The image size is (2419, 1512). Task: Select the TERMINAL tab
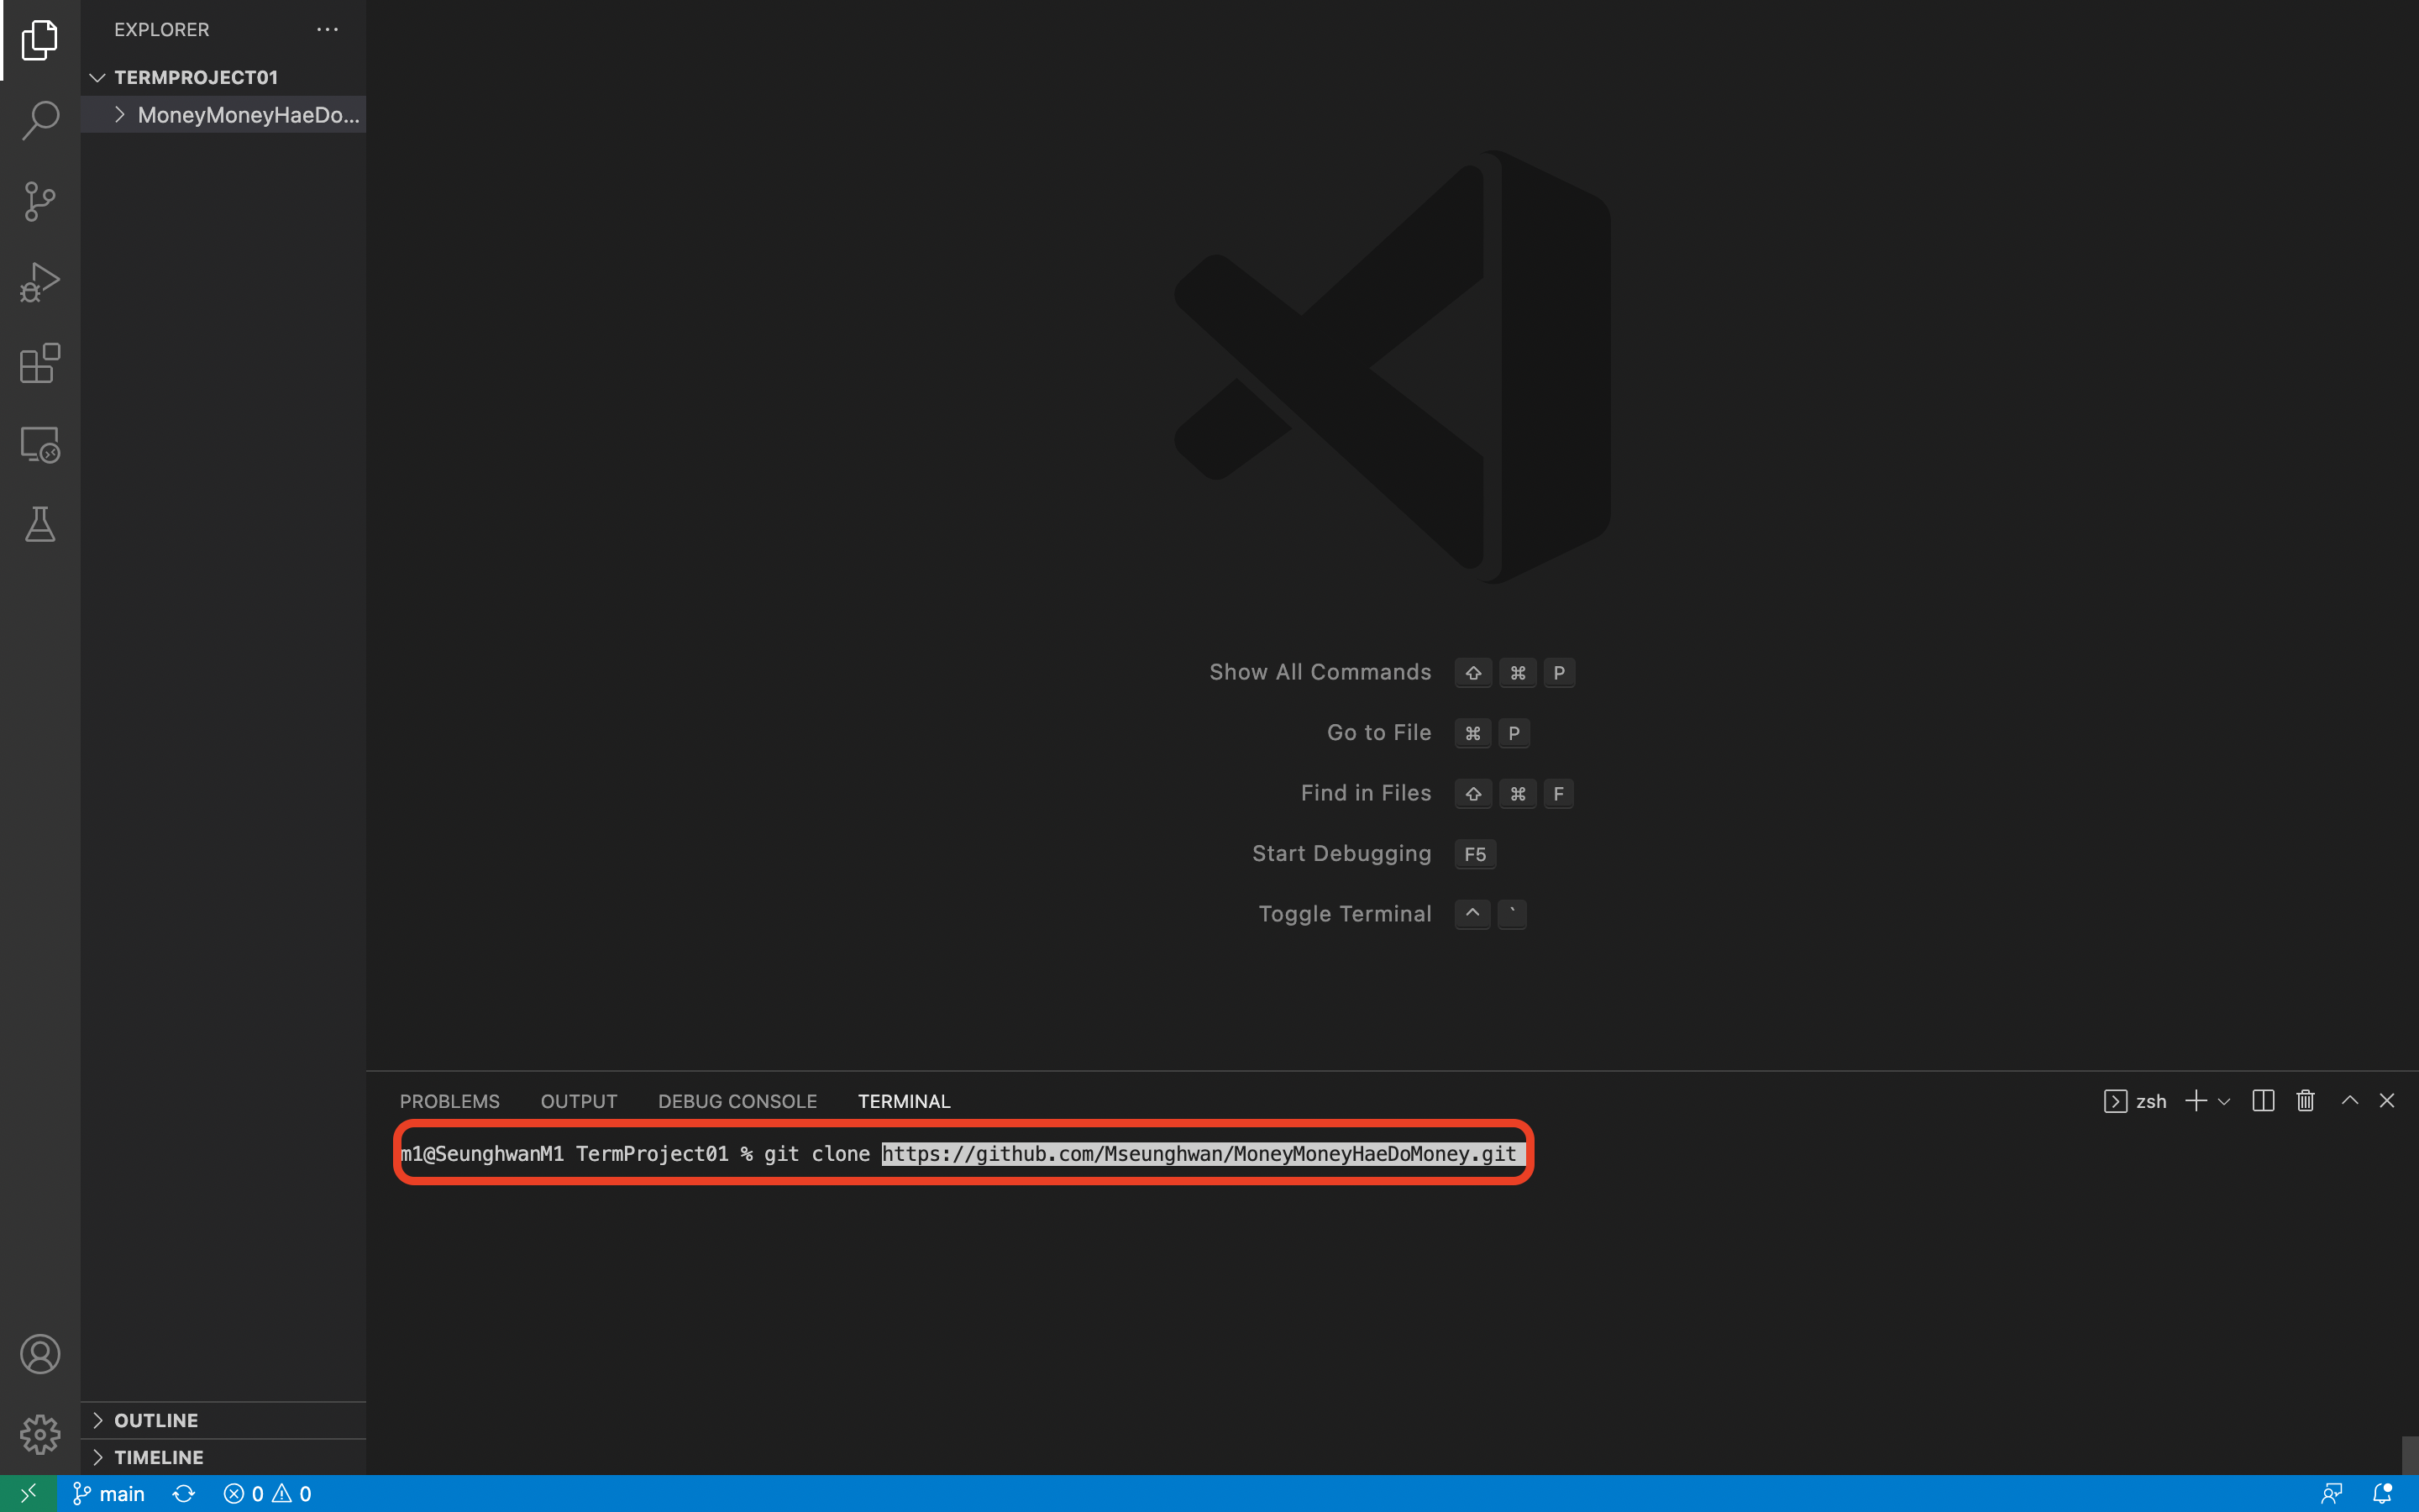pos(904,1101)
